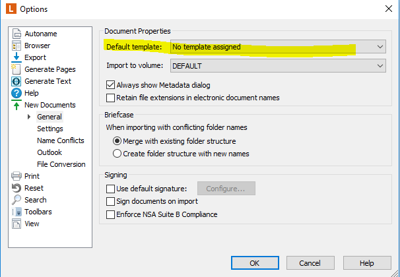Click the Search magnifier icon
The width and height of the screenshot is (400, 277).
point(17,200)
